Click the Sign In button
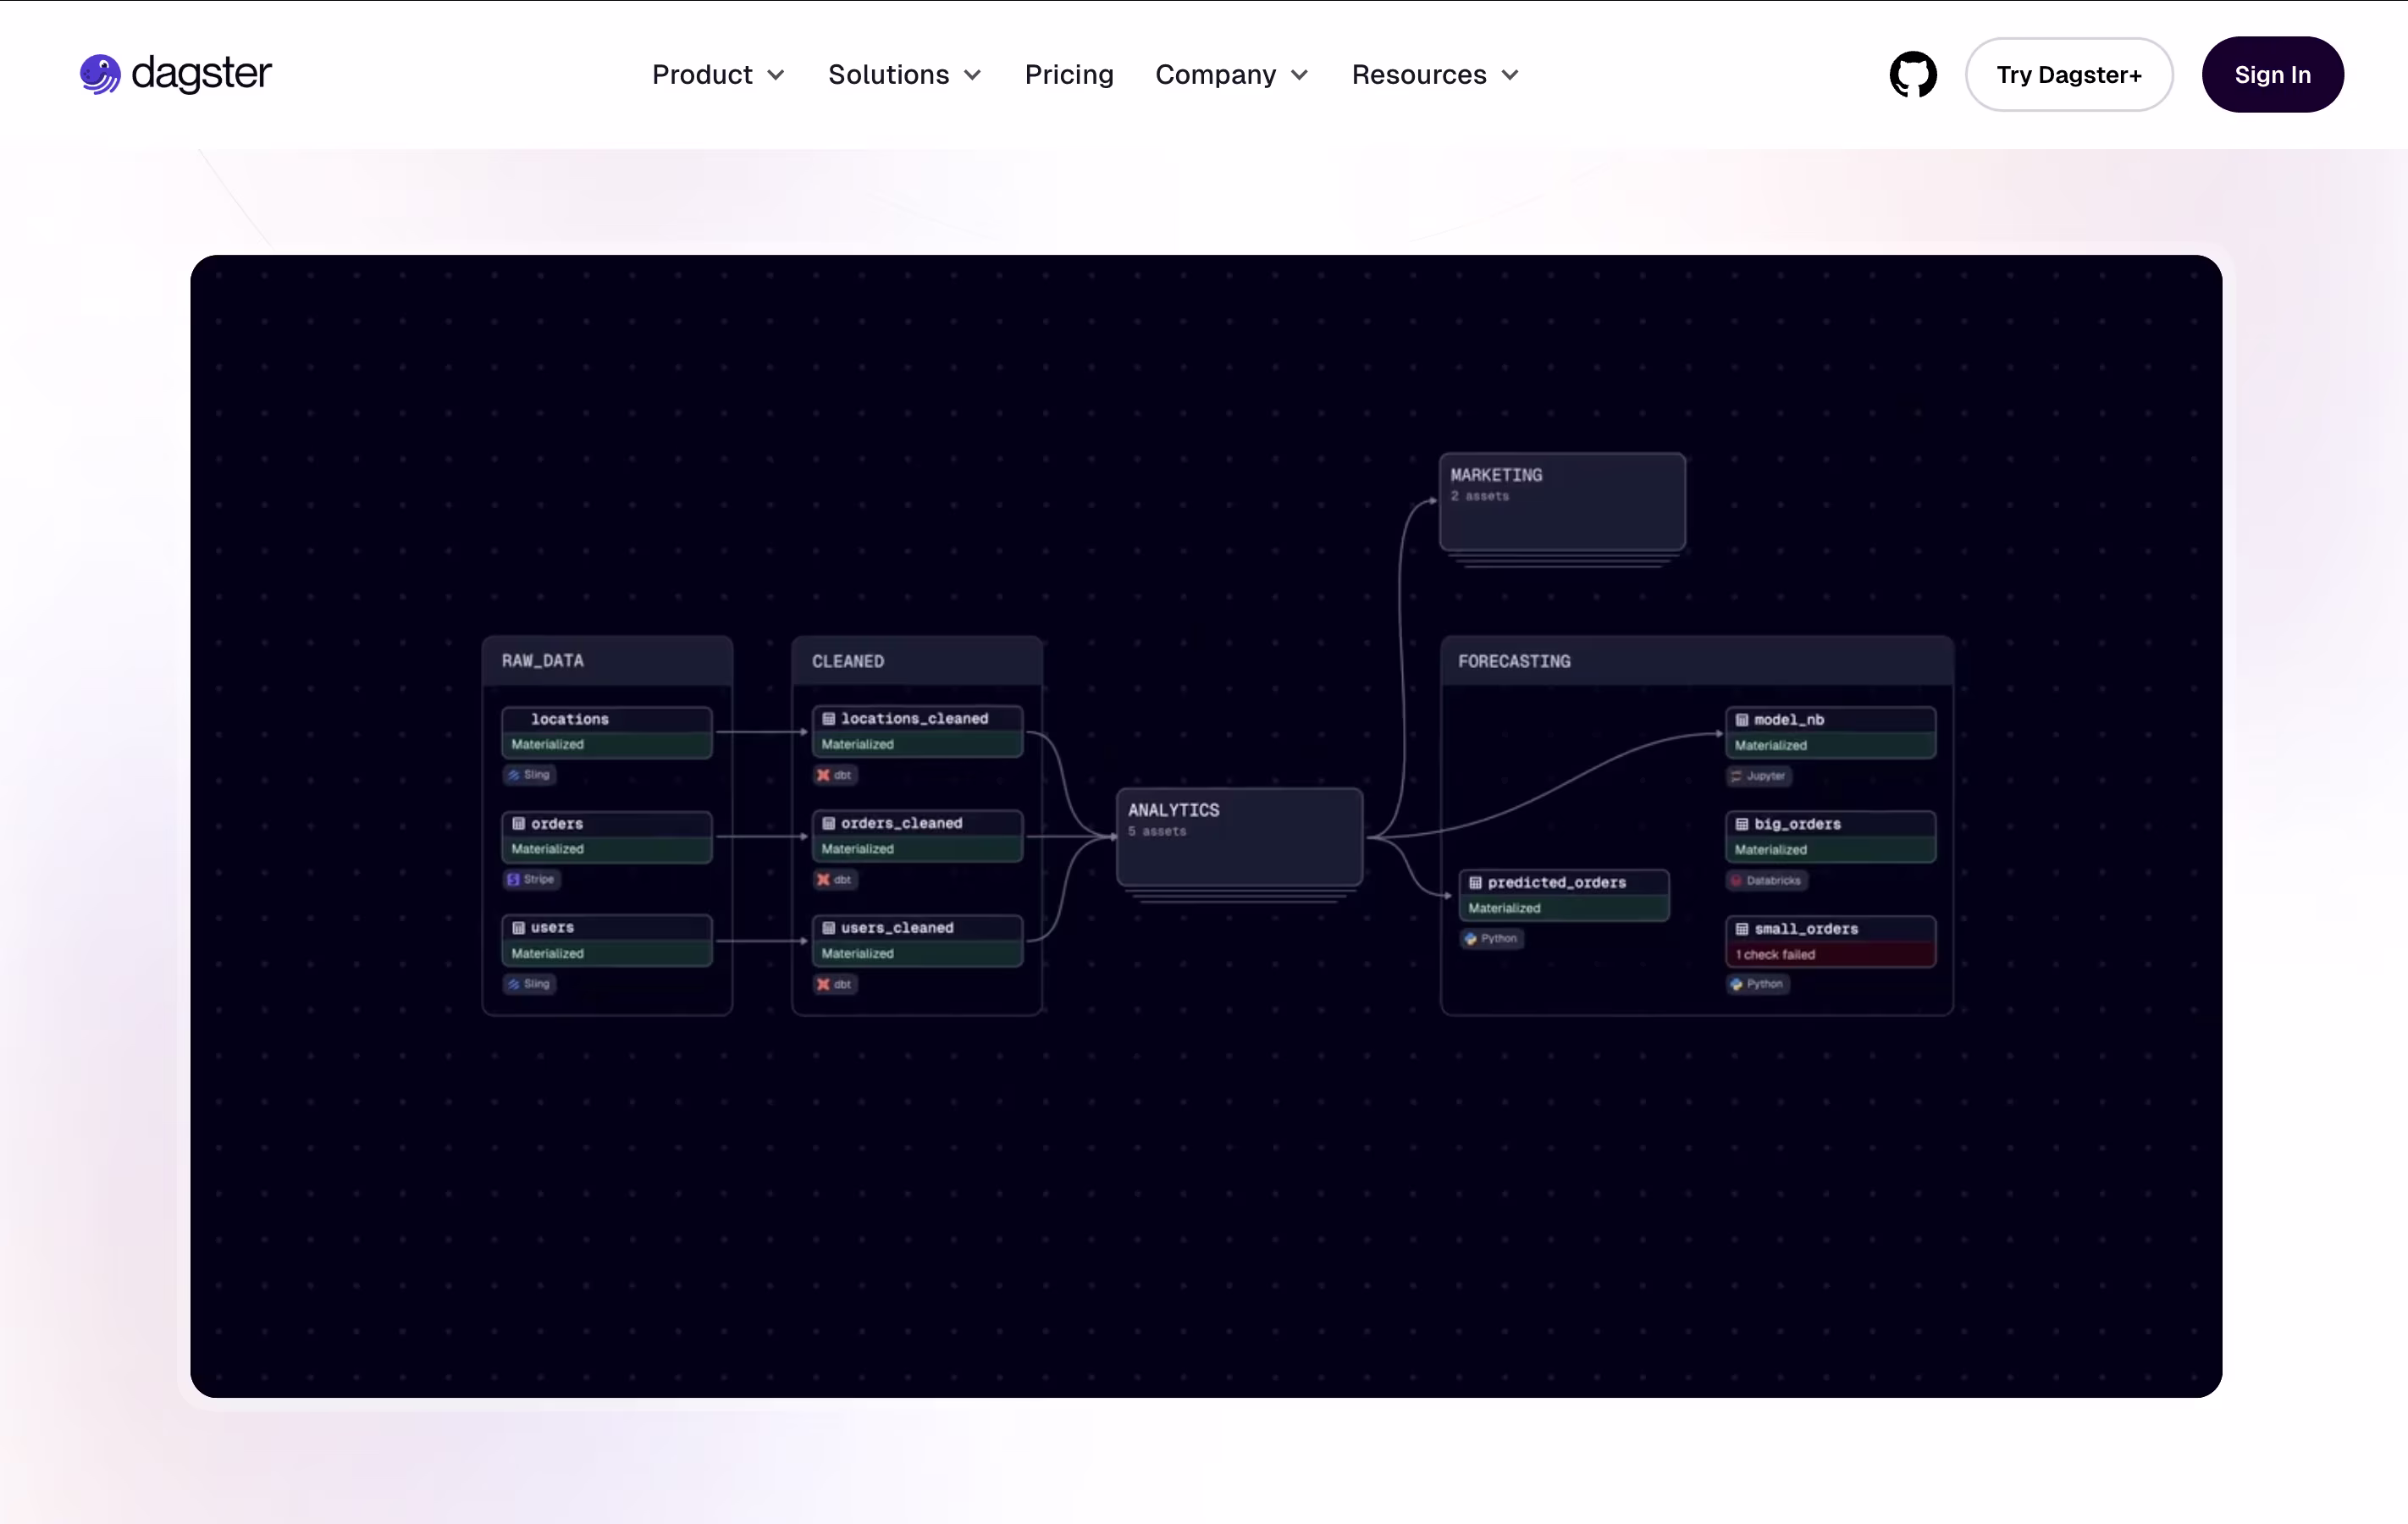Viewport: 2408px width, 1524px height. click(x=2271, y=75)
